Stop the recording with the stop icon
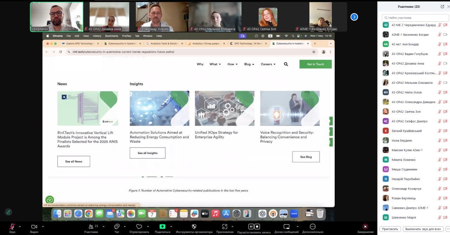Screen dimensions: 450x235 [257, 227]
